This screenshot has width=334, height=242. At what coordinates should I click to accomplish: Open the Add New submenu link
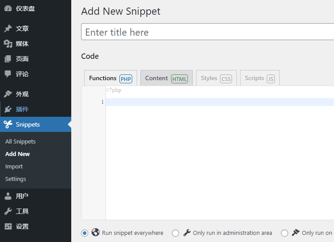tap(17, 154)
